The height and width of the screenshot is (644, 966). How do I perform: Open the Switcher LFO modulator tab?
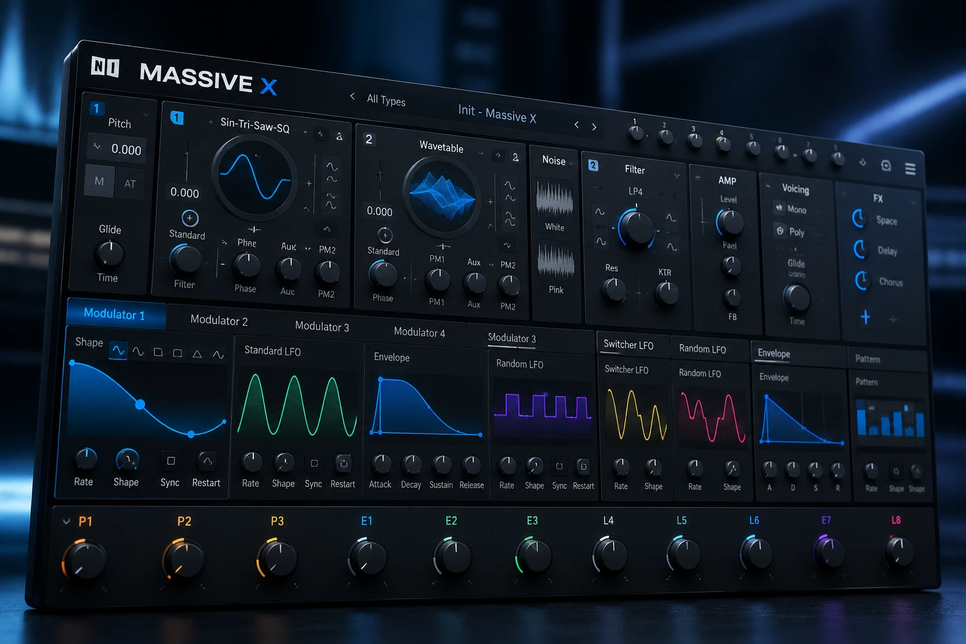click(628, 345)
